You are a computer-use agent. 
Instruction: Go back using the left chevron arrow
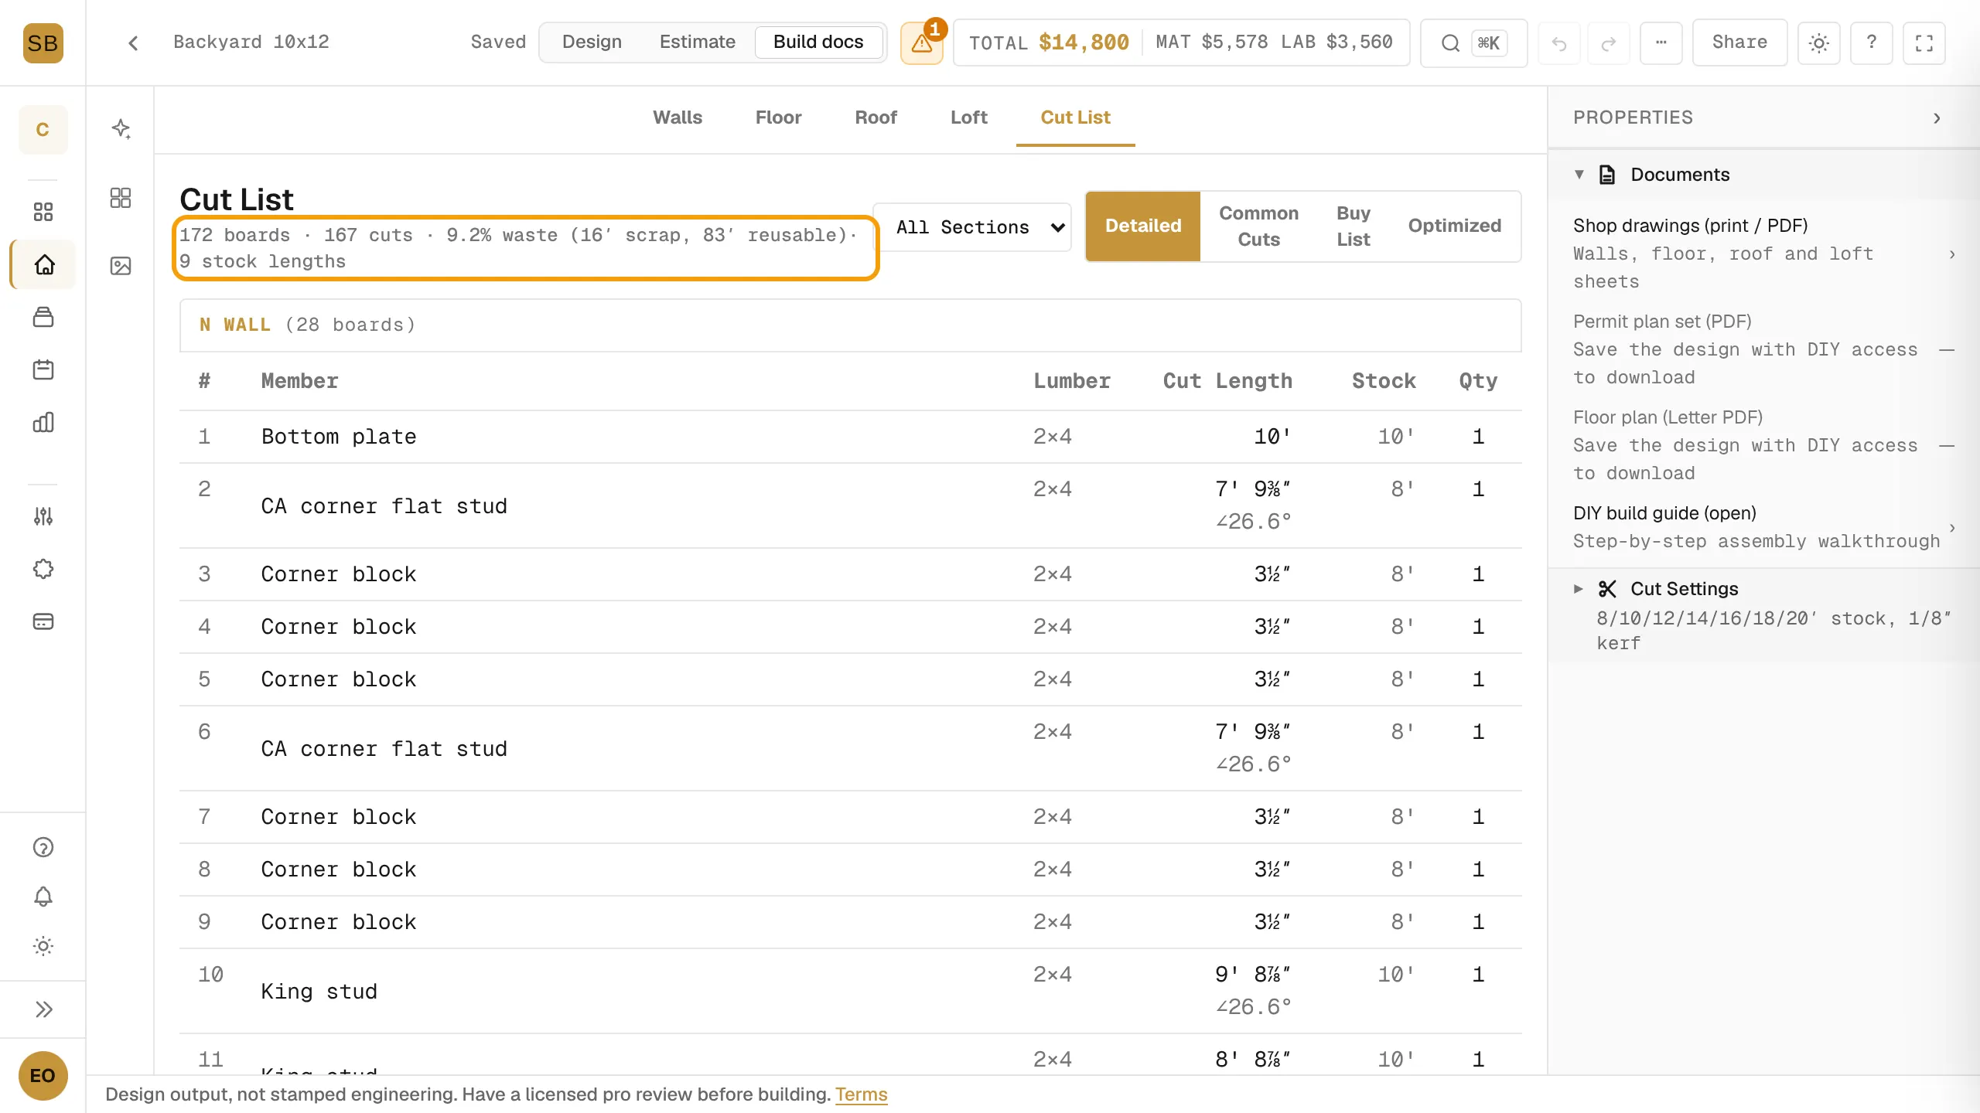(133, 43)
